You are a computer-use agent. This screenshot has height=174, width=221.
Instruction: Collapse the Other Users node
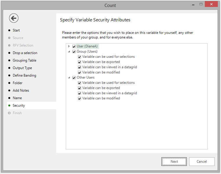coord(69,78)
